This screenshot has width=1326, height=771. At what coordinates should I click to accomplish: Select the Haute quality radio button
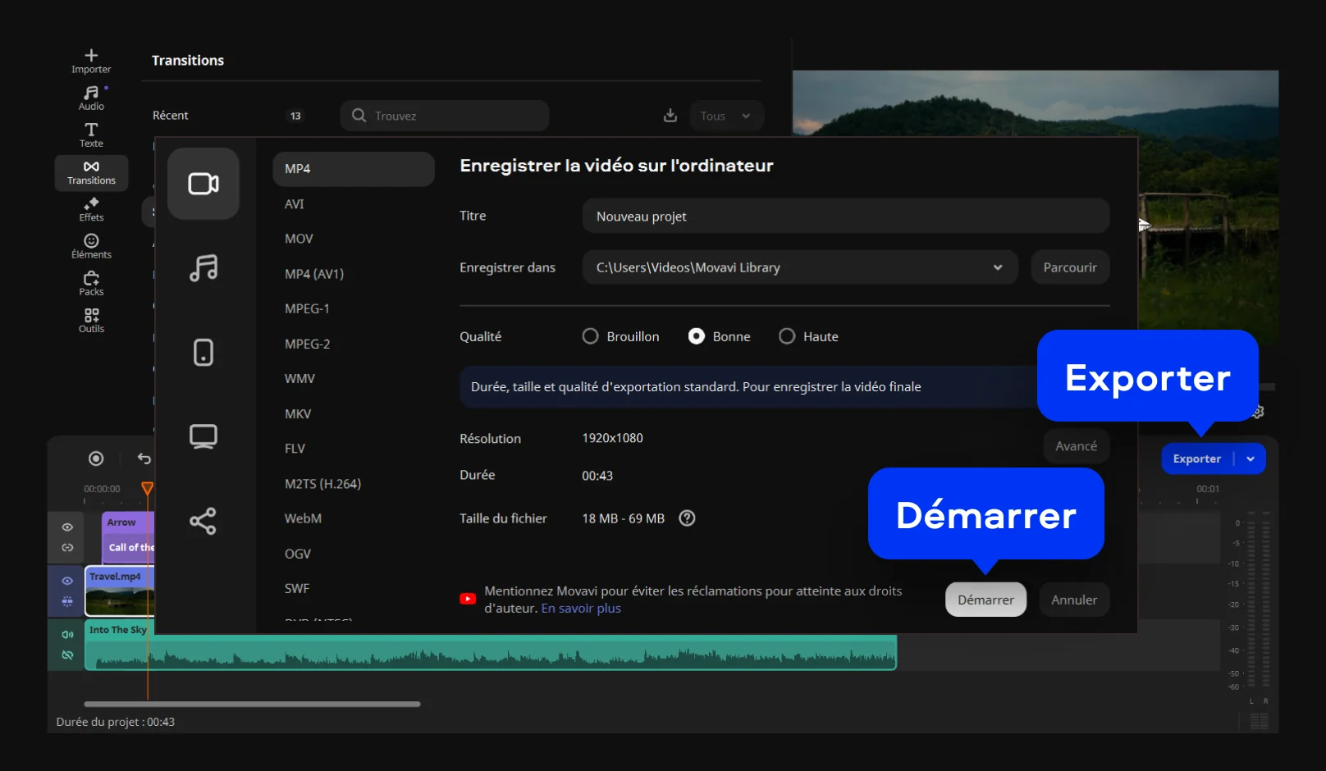787,336
